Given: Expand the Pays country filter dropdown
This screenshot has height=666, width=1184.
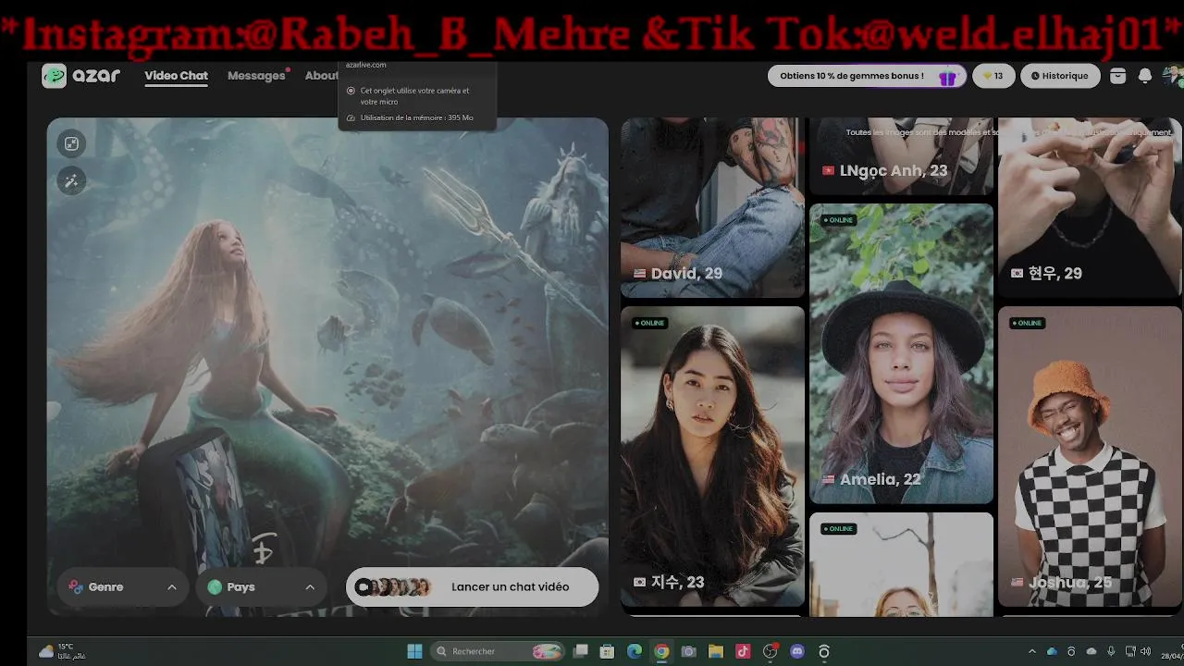Looking at the screenshot, I should pos(261,587).
